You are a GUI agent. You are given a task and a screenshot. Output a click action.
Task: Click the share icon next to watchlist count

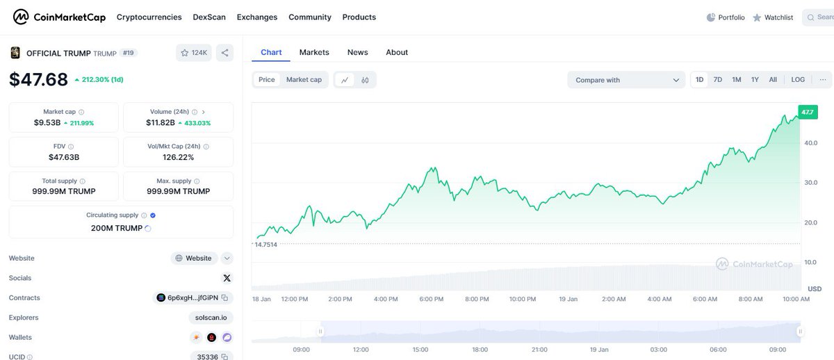coord(224,53)
